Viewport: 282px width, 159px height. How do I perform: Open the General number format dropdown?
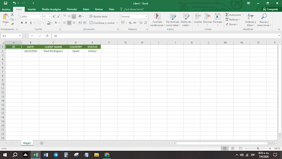coord(146,17)
